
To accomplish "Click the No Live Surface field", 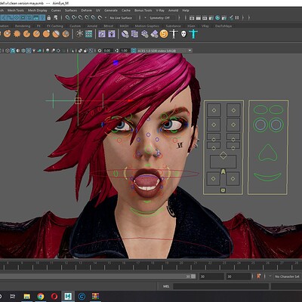I will pos(123,18).
